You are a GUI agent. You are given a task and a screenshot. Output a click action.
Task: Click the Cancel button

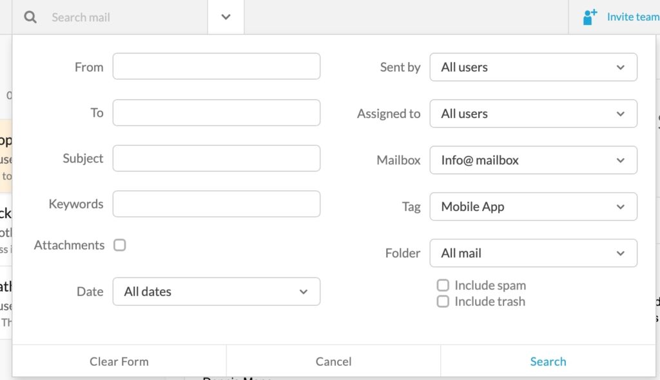(333, 361)
